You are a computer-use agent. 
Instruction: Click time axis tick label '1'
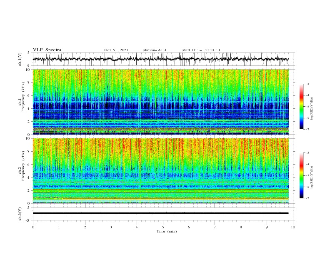coord(59,227)
